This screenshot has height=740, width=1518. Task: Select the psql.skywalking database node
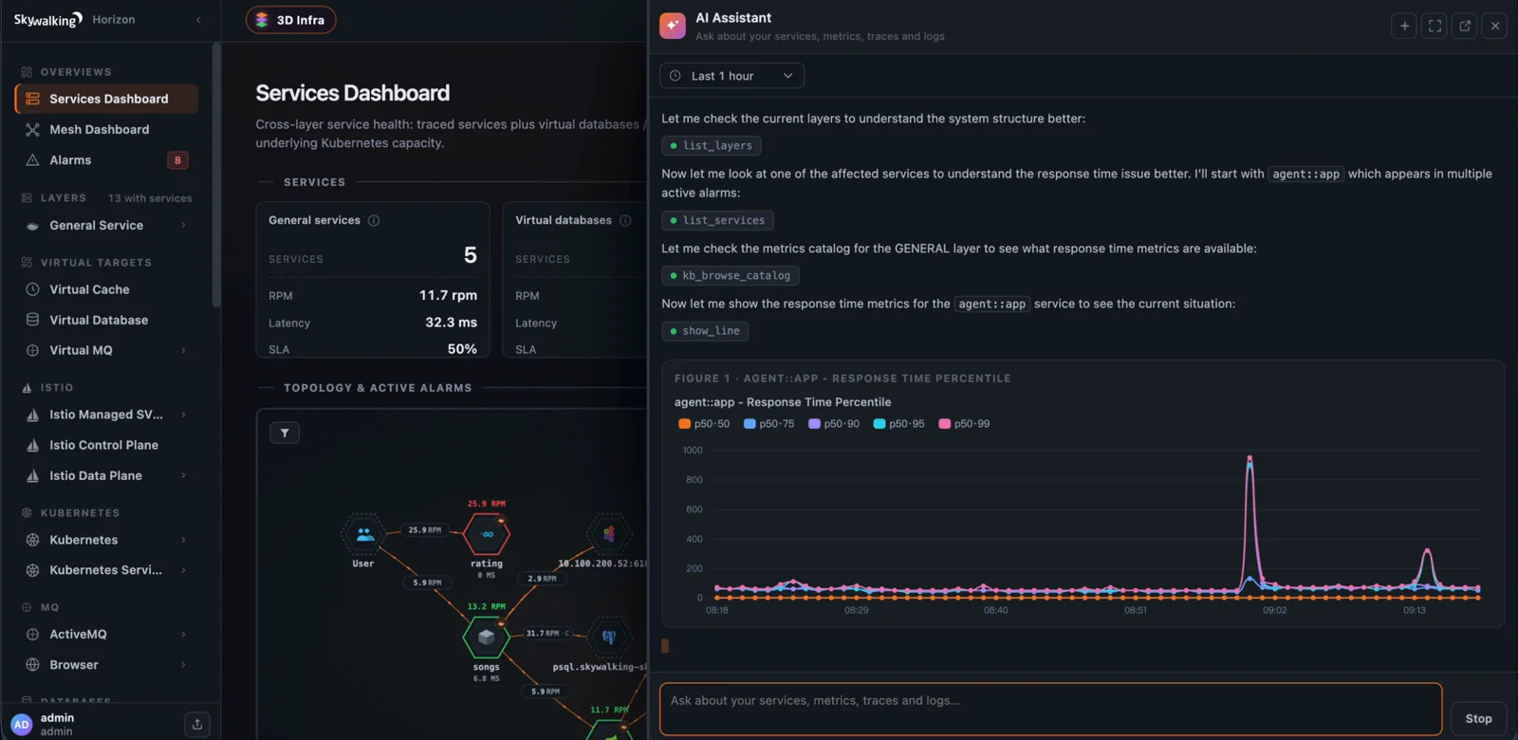click(609, 637)
